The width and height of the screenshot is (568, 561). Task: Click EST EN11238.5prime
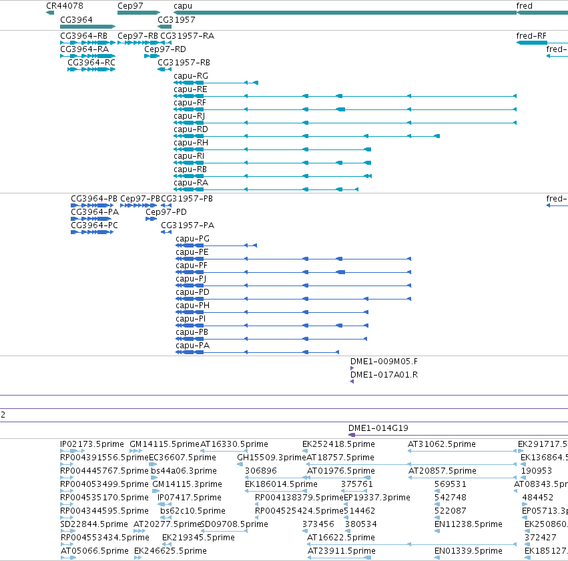pos(437,532)
